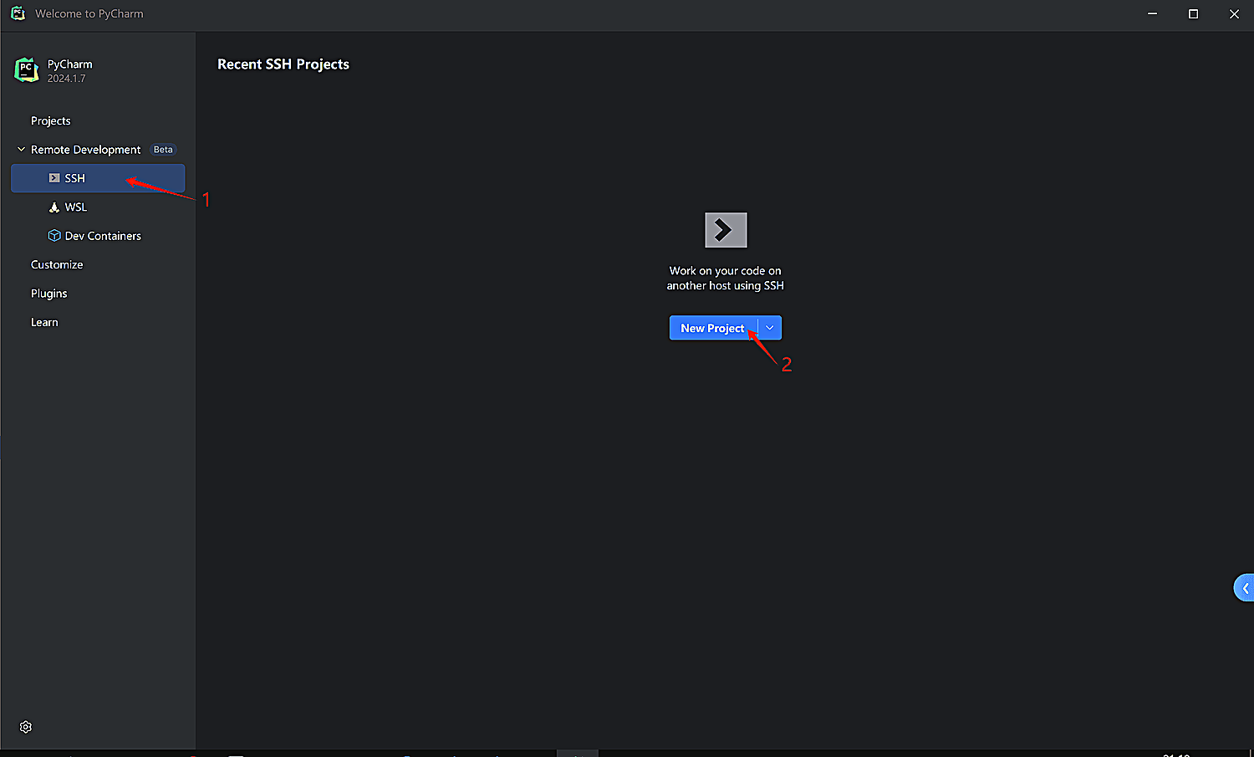This screenshot has width=1254, height=757.
Task: Open the Learn tab
Action: click(44, 323)
